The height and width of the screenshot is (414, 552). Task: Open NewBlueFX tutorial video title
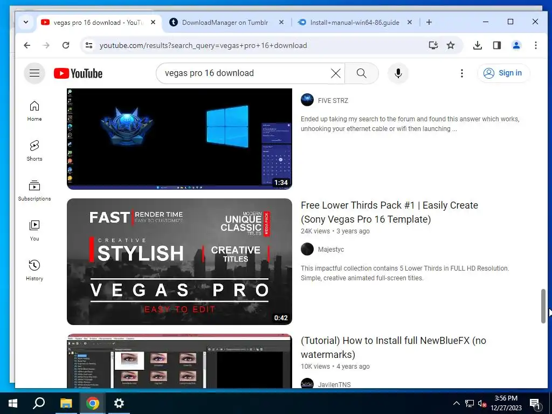point(394,348)
